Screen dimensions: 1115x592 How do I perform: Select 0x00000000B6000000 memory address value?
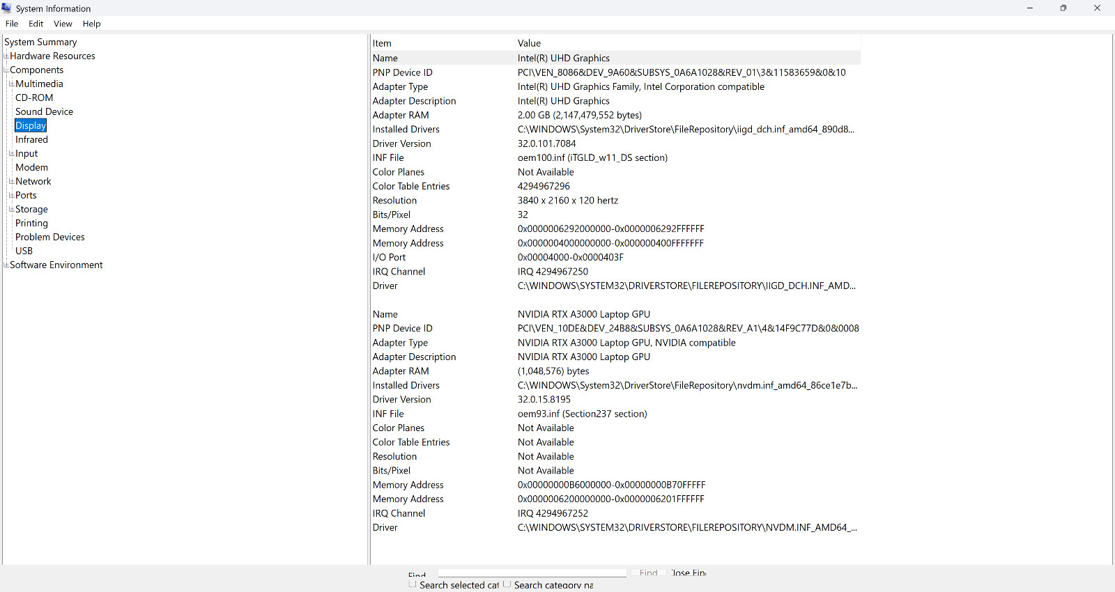click(611, 485)
